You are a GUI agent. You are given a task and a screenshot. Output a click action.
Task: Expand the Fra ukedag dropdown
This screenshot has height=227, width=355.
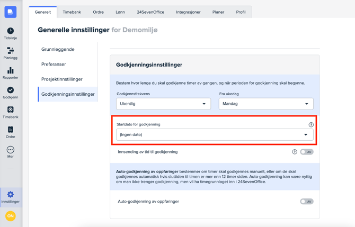click(265, 104)
